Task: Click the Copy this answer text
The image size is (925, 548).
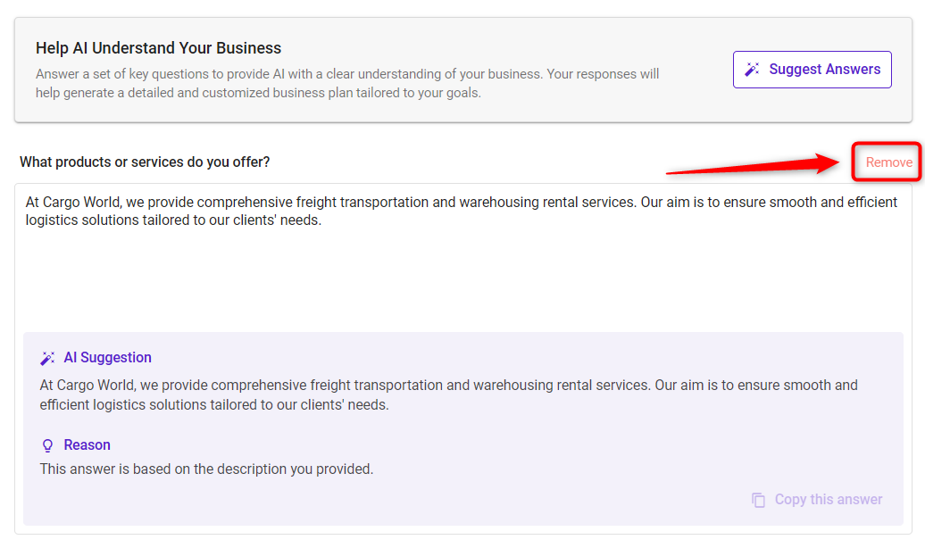Action: coord(829,500)
